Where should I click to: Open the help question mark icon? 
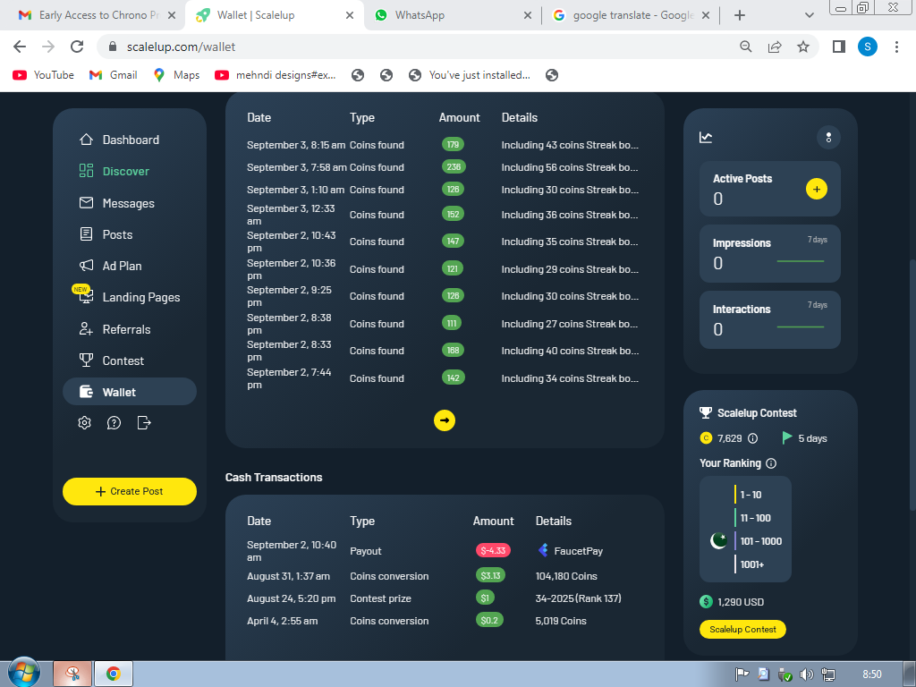[x=114, y=422]
